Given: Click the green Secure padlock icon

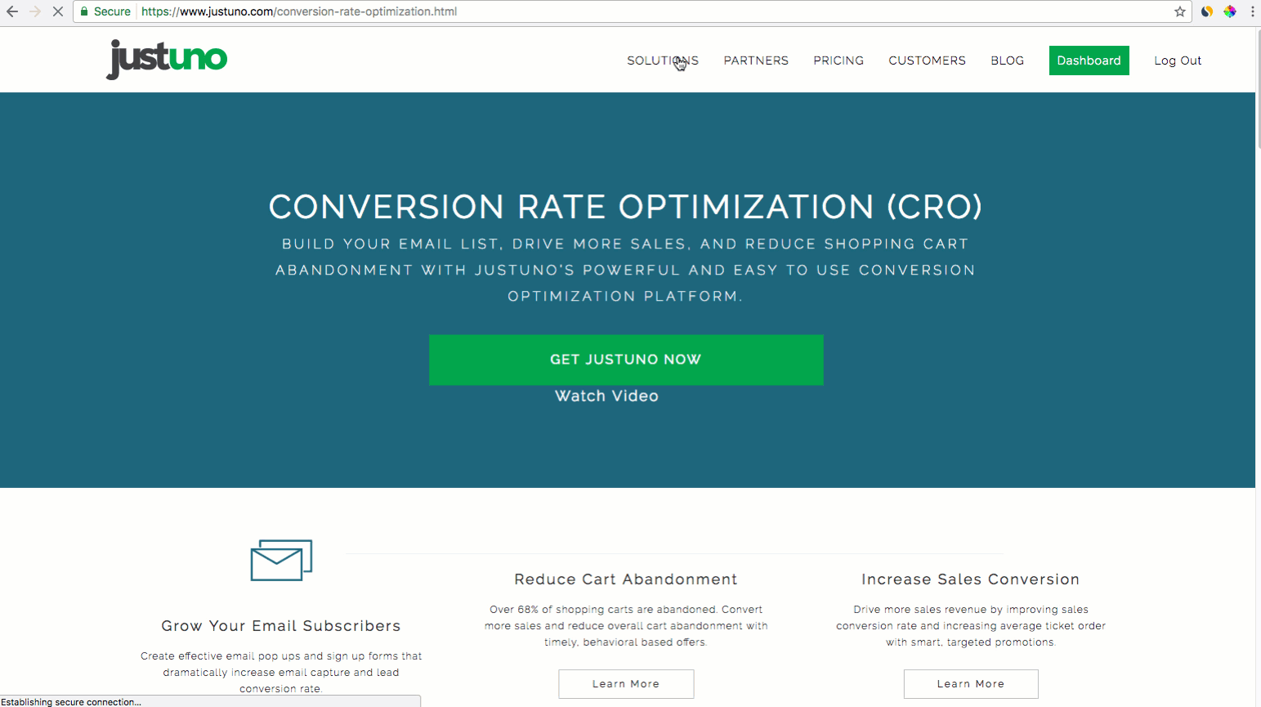Looking at the screenshot, I should click(x=84, y=11).
